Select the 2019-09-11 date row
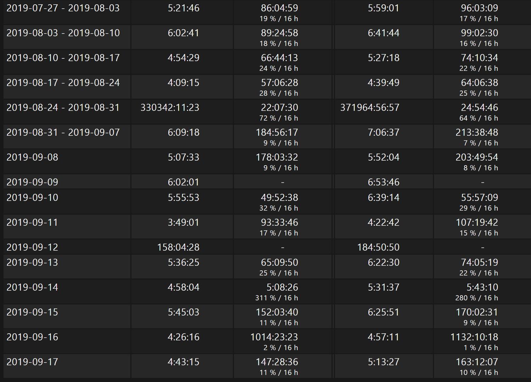531x382 pixels. tap(267, 227)
